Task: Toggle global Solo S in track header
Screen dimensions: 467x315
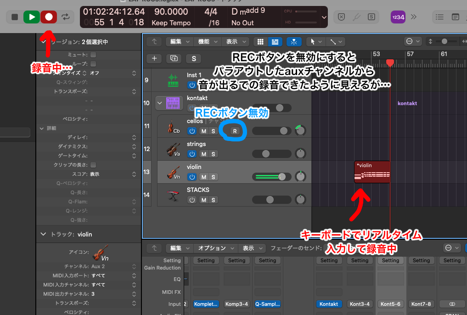Action: pyautogui.click(x=194, y=59)
